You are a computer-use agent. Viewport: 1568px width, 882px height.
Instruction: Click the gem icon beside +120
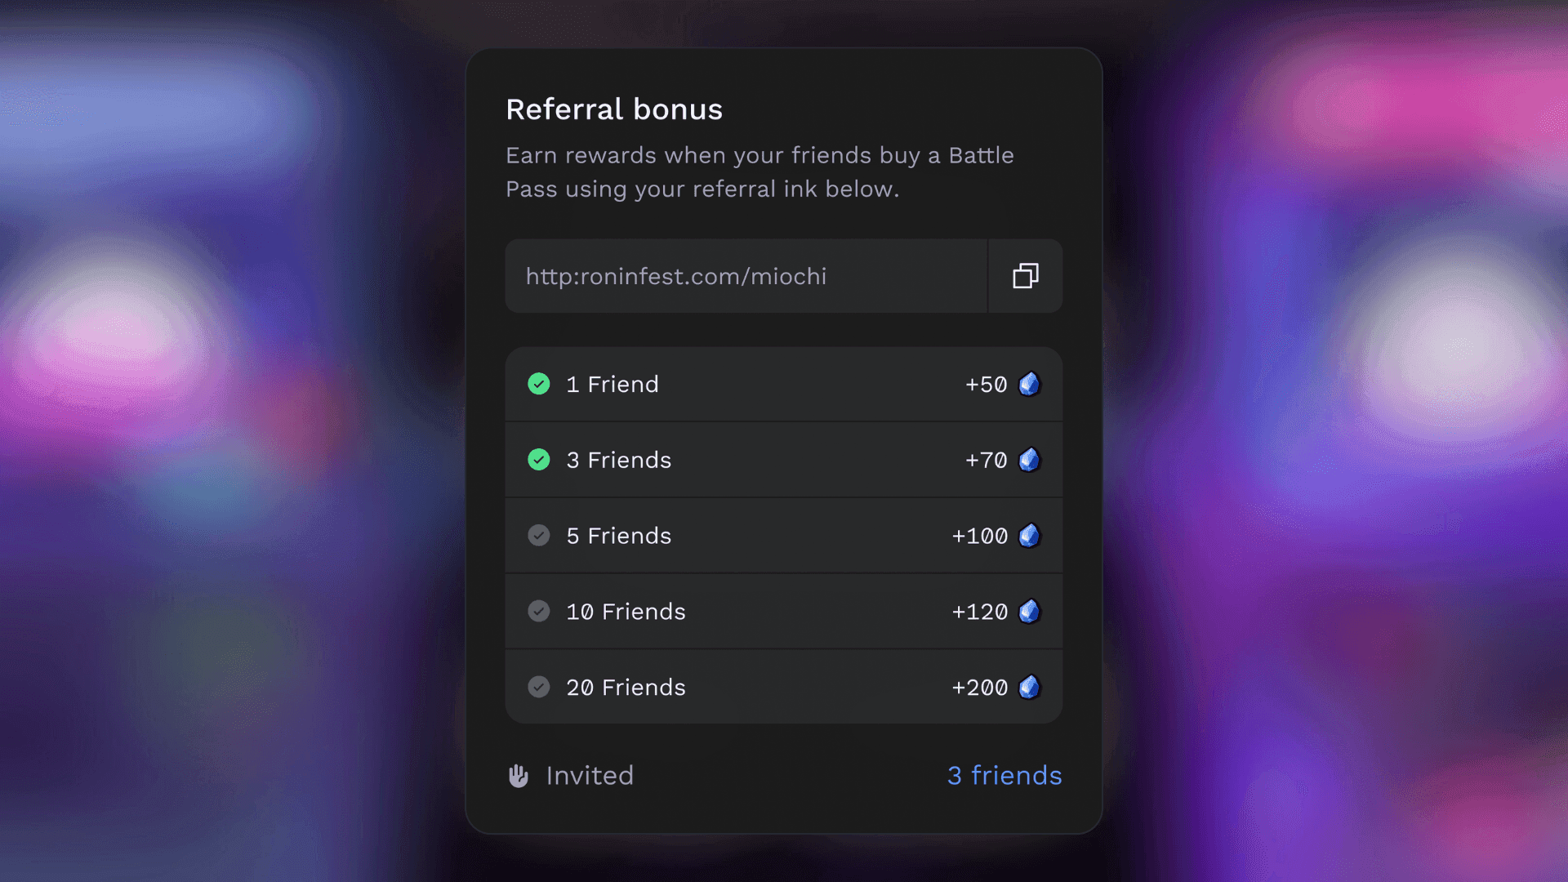[1029, 611]
